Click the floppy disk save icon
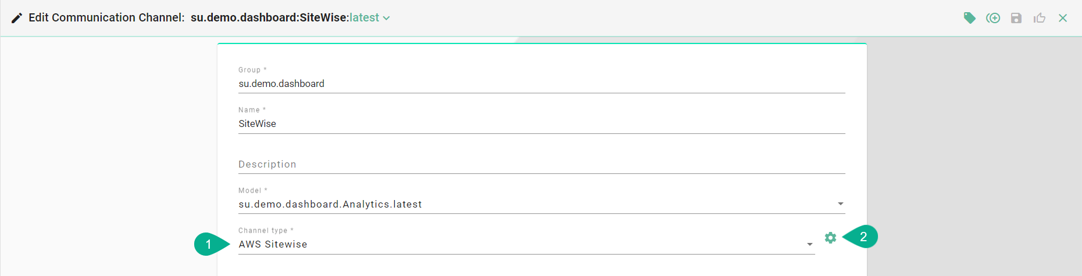 click(x=1016, y=18)
